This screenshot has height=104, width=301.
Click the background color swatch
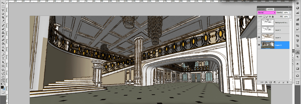pos(4,89)
